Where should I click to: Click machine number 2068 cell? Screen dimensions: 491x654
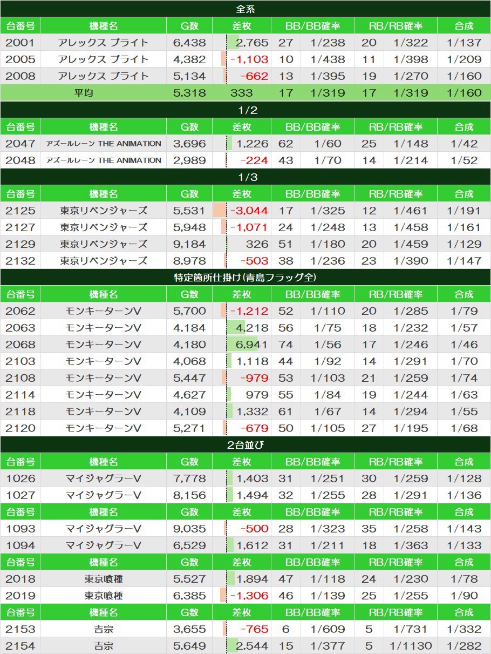[x=20, y=344]
